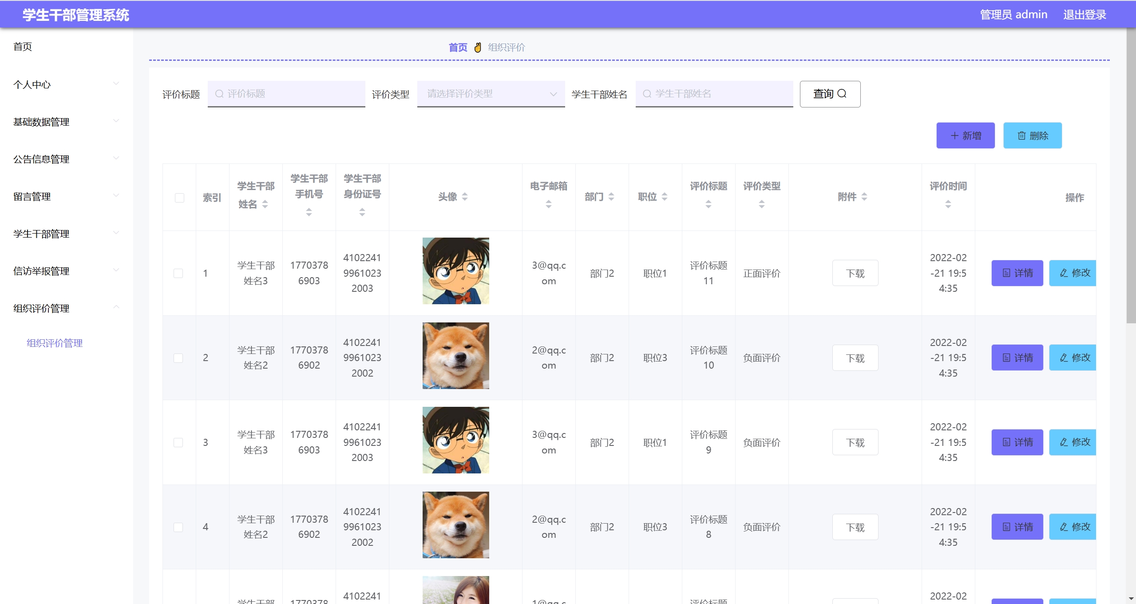Image resolution: width=1136 pixels, height=604 pixels.
Task: Sort by 部门 column arrows
Action: [x=611, y=197]
